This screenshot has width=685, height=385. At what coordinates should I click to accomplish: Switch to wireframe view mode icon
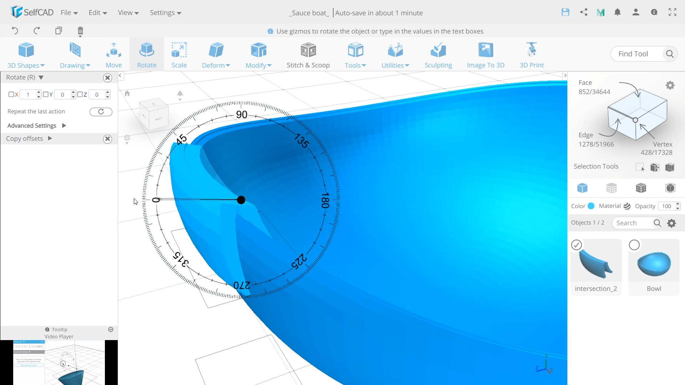tap(612, 188)
